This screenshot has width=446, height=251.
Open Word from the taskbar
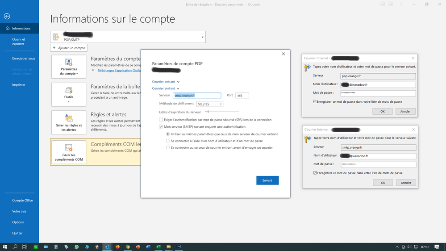pyautogui.click(x=148, y=247)
